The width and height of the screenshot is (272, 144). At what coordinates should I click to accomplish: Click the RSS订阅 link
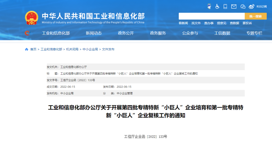pyautogui.click(x=261, y=7)
